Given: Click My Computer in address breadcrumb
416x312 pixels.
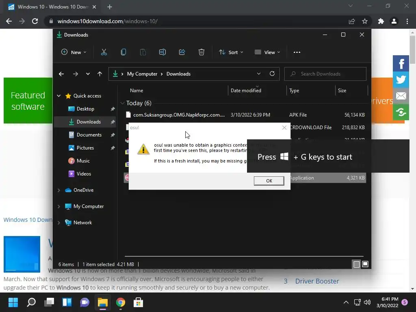Looking at the screenshot, I should pyautogui.click(x=142, y=74).
